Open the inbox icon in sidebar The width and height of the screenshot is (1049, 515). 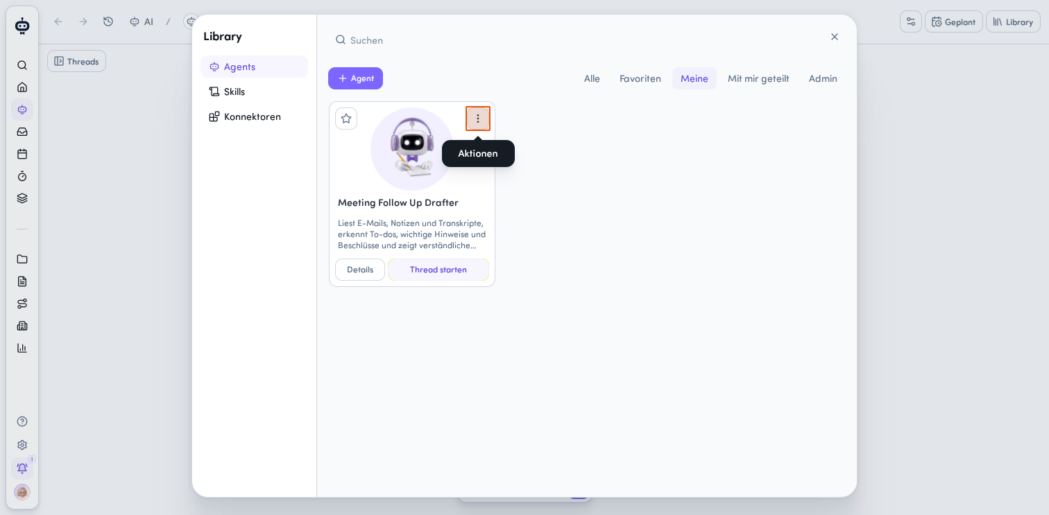coord(22,132)
